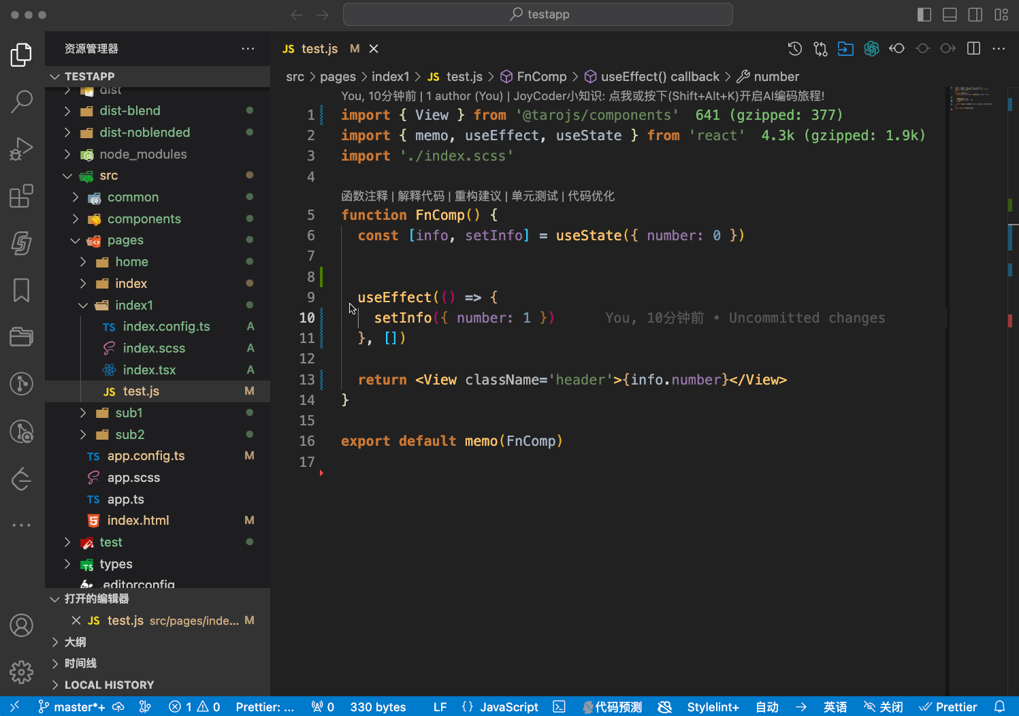Close the test.js editor tab
This screenshot has width=1019, height=716.
[374, 48]
